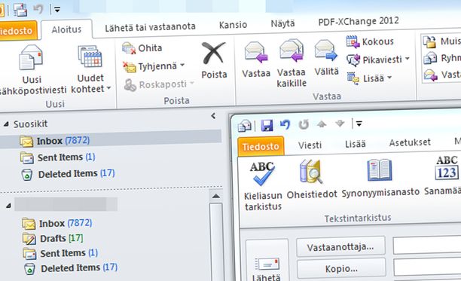Expand the Tyhjennä dropdown arrow
The height and width of the screenshot is (281, 461).
coord(182,66)
